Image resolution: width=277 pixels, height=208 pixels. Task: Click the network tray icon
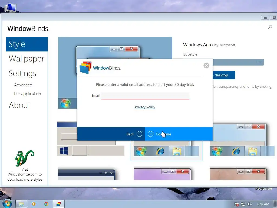tap(243, 204)
